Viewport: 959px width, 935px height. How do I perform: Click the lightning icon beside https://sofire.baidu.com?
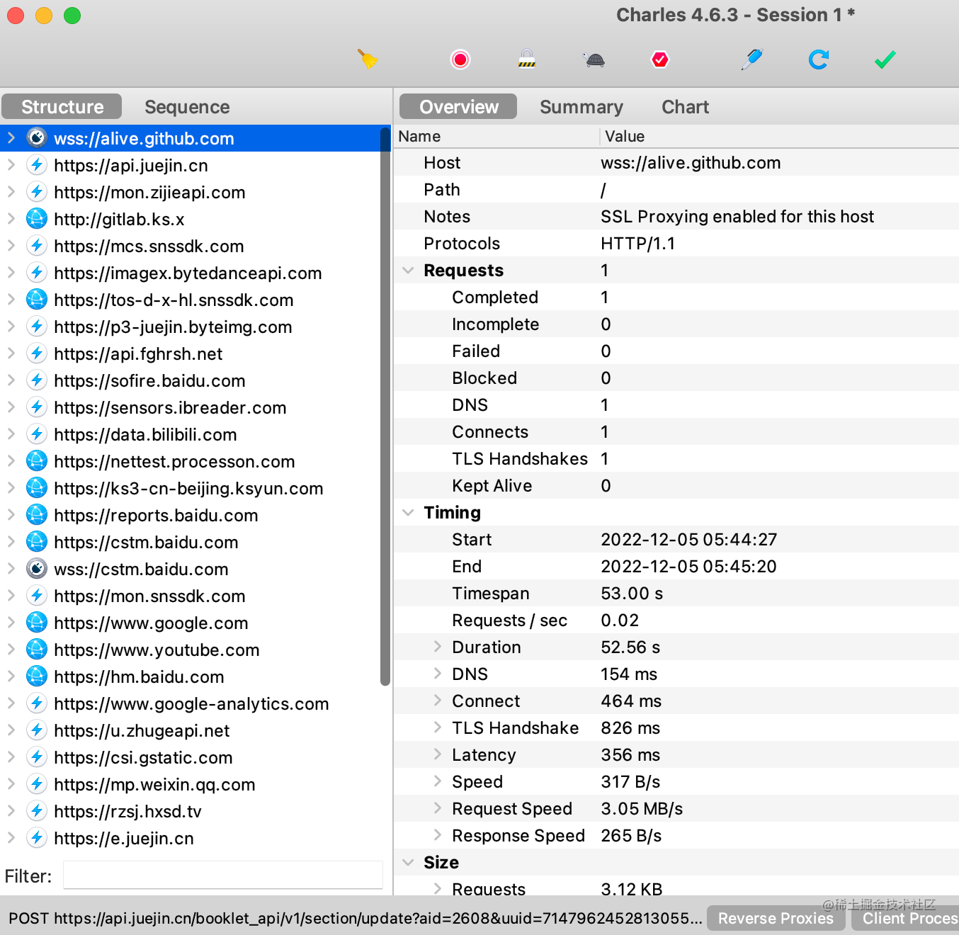37,380
